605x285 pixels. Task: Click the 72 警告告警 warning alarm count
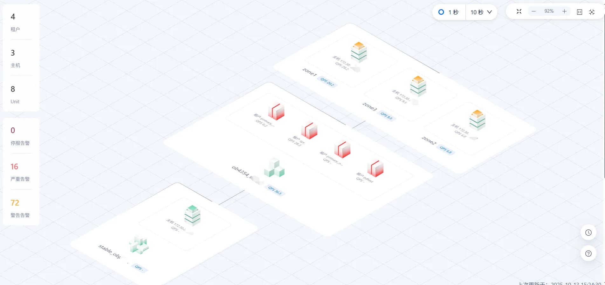[x=15, y=203]
